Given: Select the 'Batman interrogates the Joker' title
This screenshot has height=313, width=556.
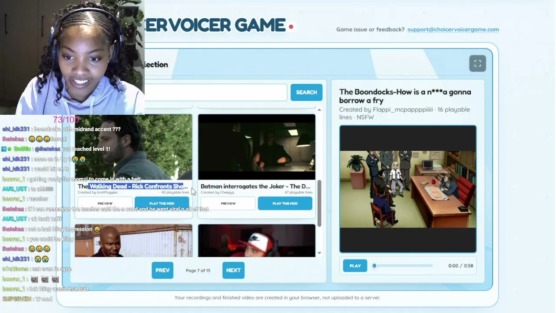Looking at the screenshot, I should pos(255,186).
